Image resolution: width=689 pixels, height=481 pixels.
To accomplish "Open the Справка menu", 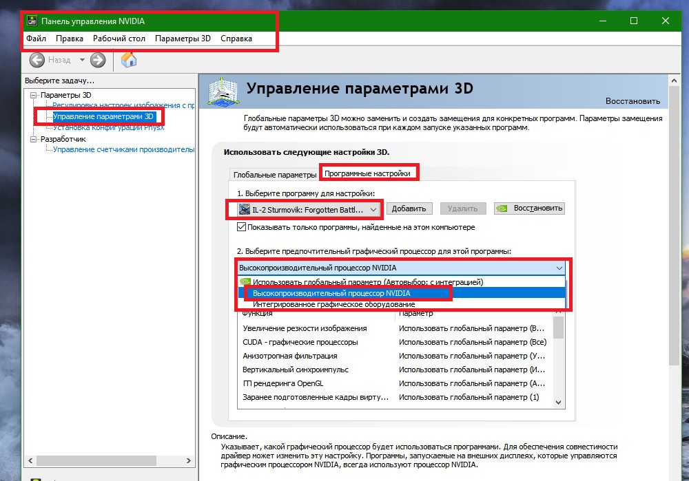I will pos(236,38).
